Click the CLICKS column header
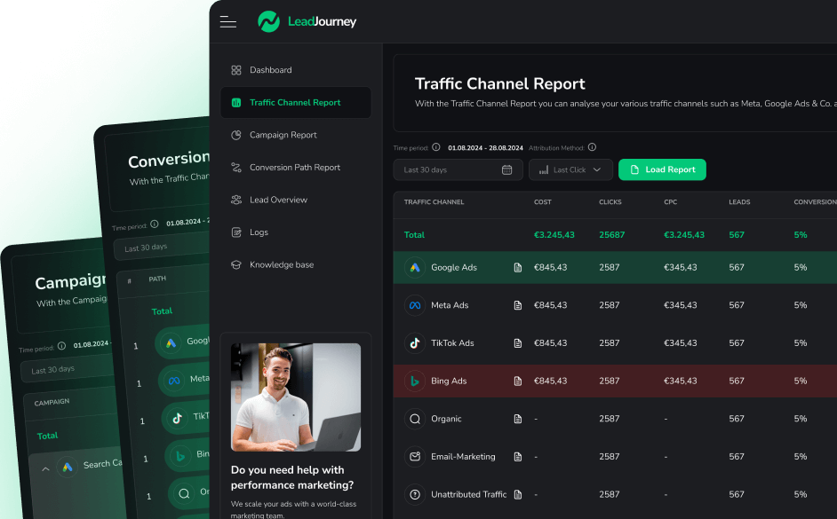Screen dimensions: 837x519 pos(610,202)
